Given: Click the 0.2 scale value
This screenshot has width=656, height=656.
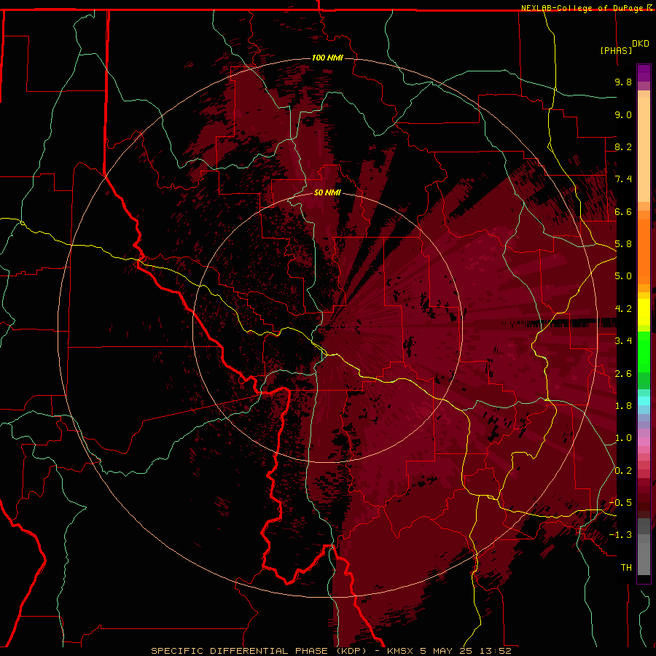Looking at the screenshot, I should tap(623, 471).
